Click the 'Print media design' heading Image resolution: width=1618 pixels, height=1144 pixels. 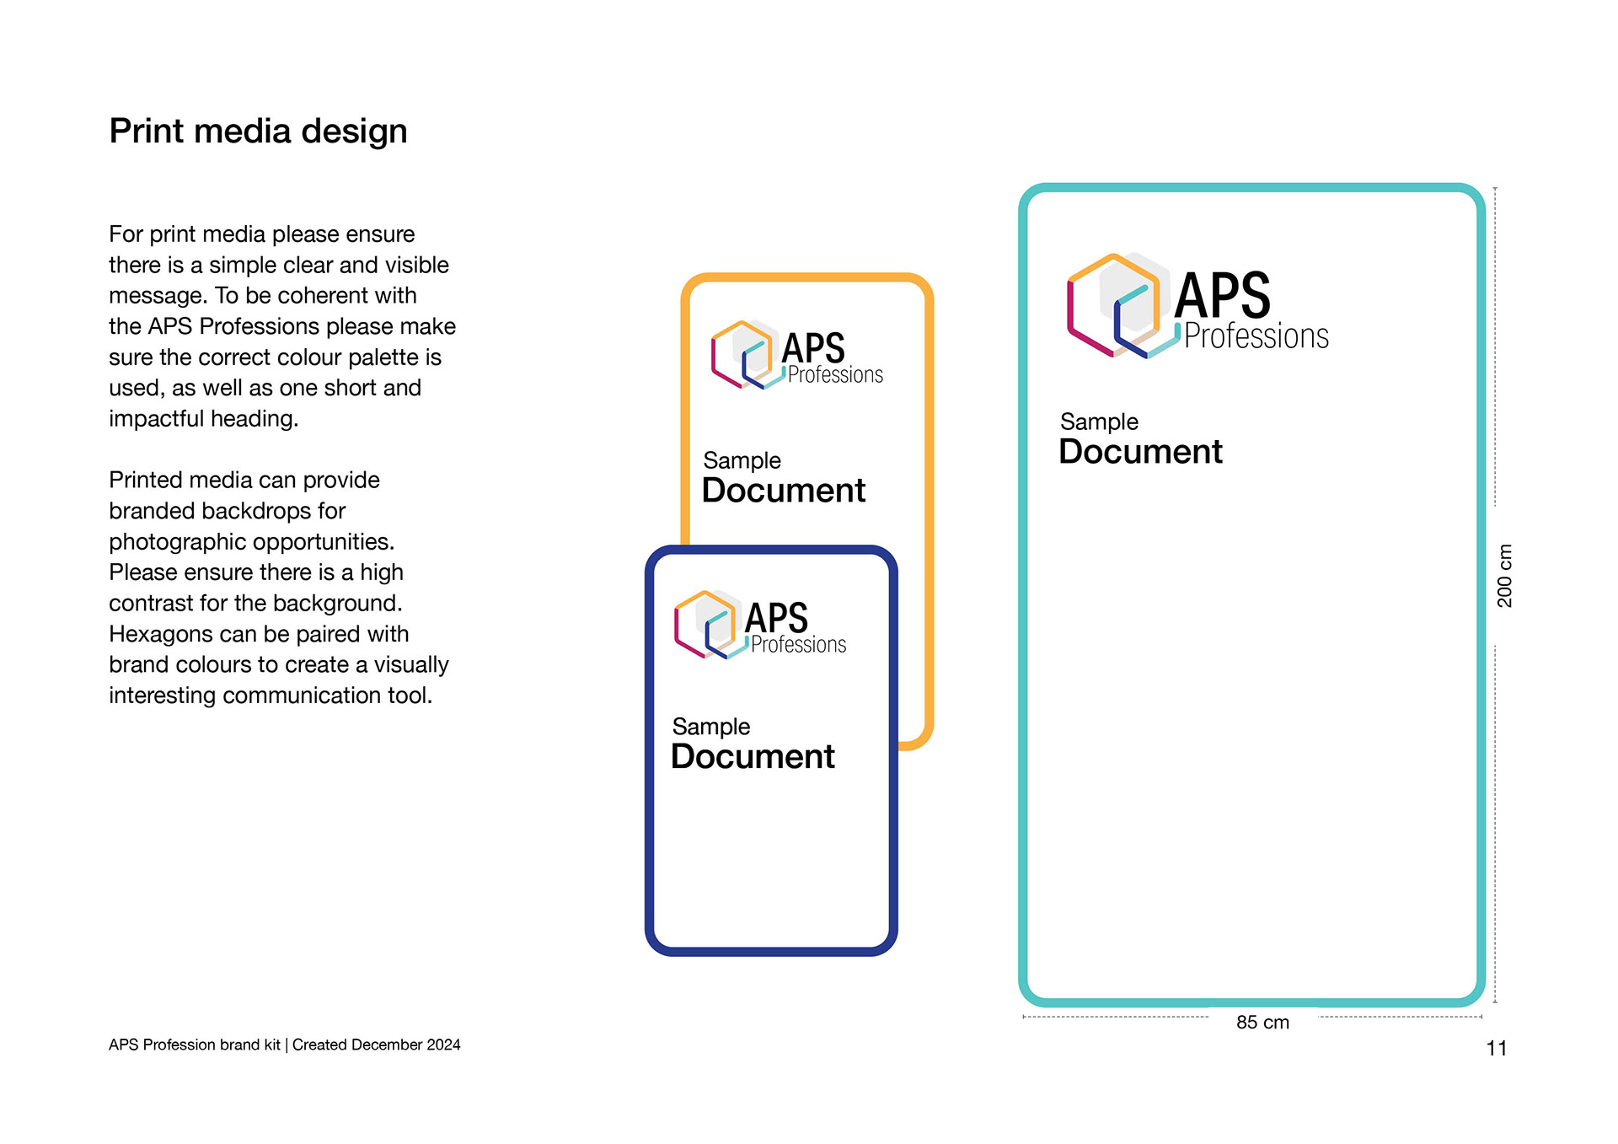click(258, 132)
